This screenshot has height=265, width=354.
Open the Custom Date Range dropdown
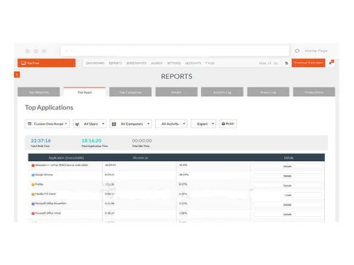[x=47, y=124]
